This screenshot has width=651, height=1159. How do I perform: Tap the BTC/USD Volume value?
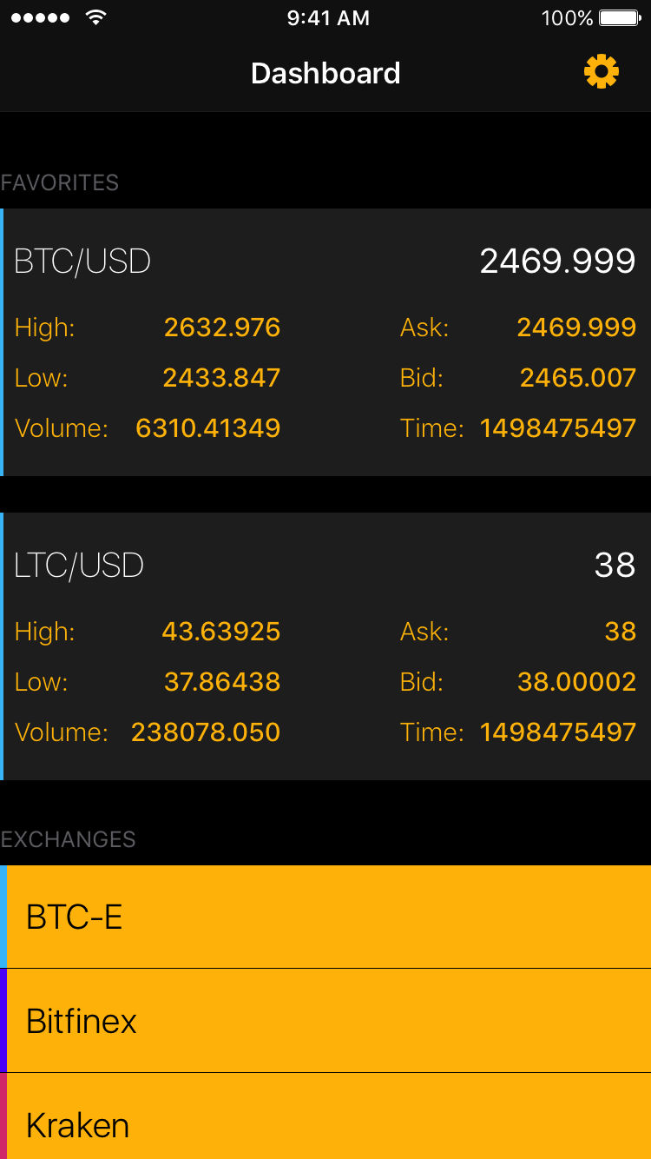click(208, 428)
